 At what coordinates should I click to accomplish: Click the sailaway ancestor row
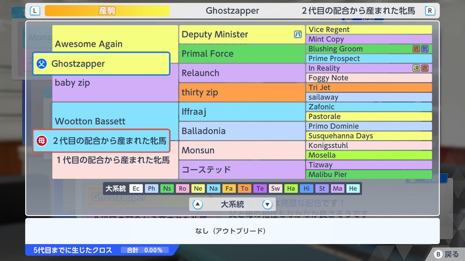(369, 97)
